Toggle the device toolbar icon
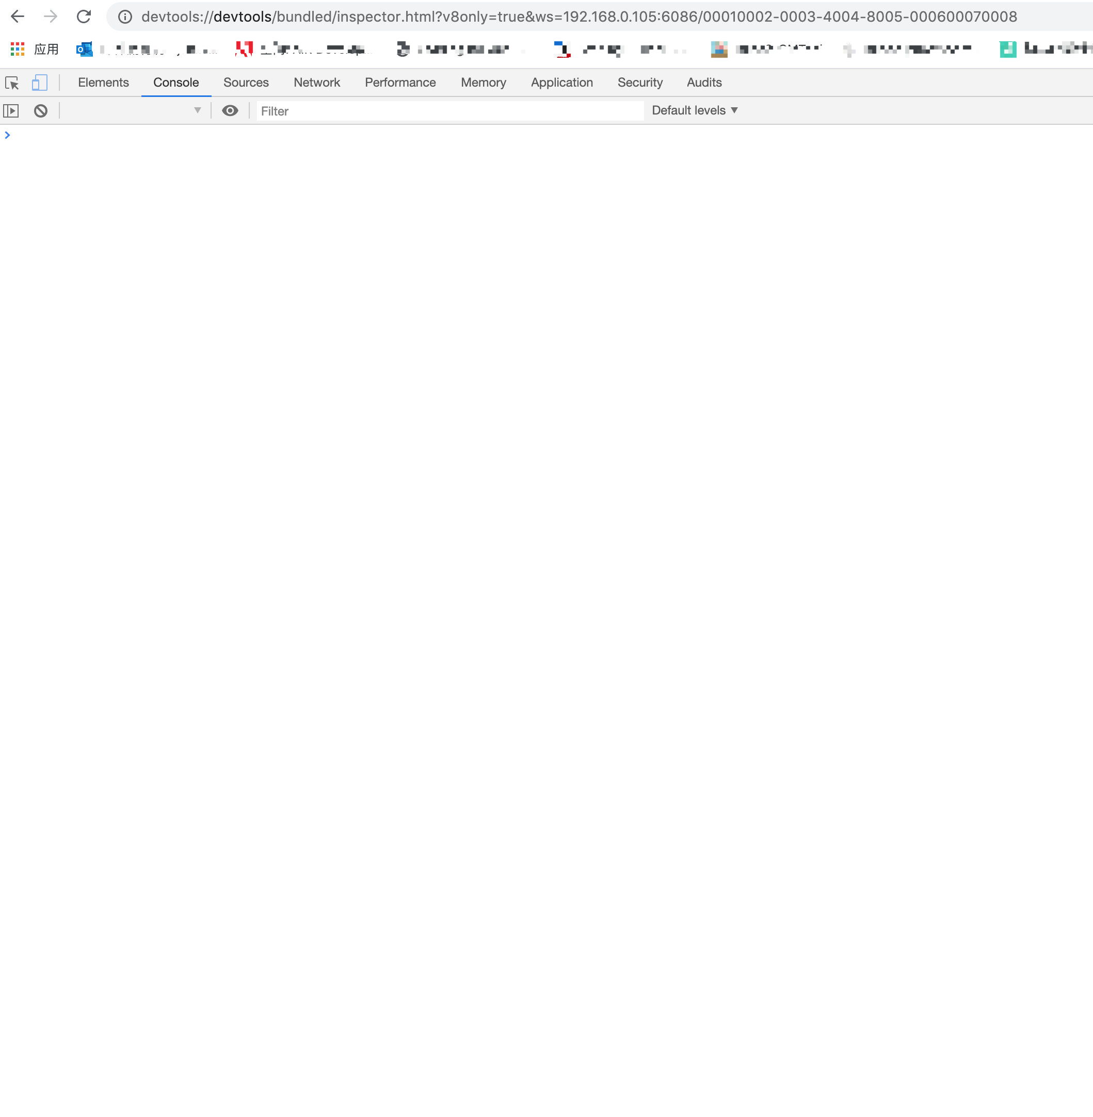 pos(39,83)
